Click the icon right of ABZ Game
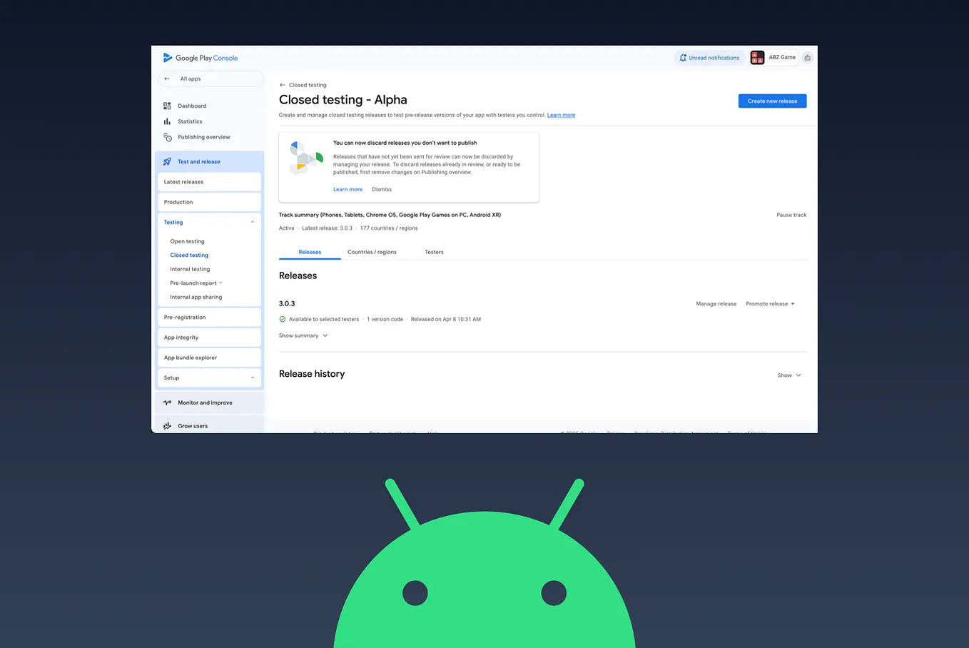This screenshot has height=648, width=969. click(x=807, y=58)
